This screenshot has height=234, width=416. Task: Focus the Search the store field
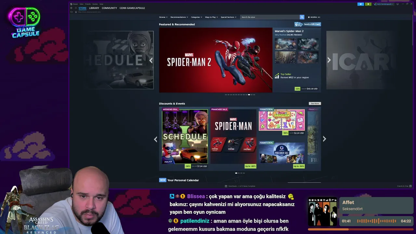pyautogui.click(x=270, y=17)
